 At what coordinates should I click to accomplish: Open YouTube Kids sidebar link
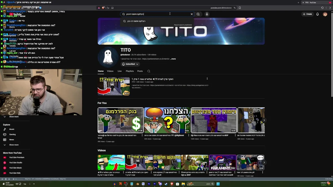click(x=15, y=173)
